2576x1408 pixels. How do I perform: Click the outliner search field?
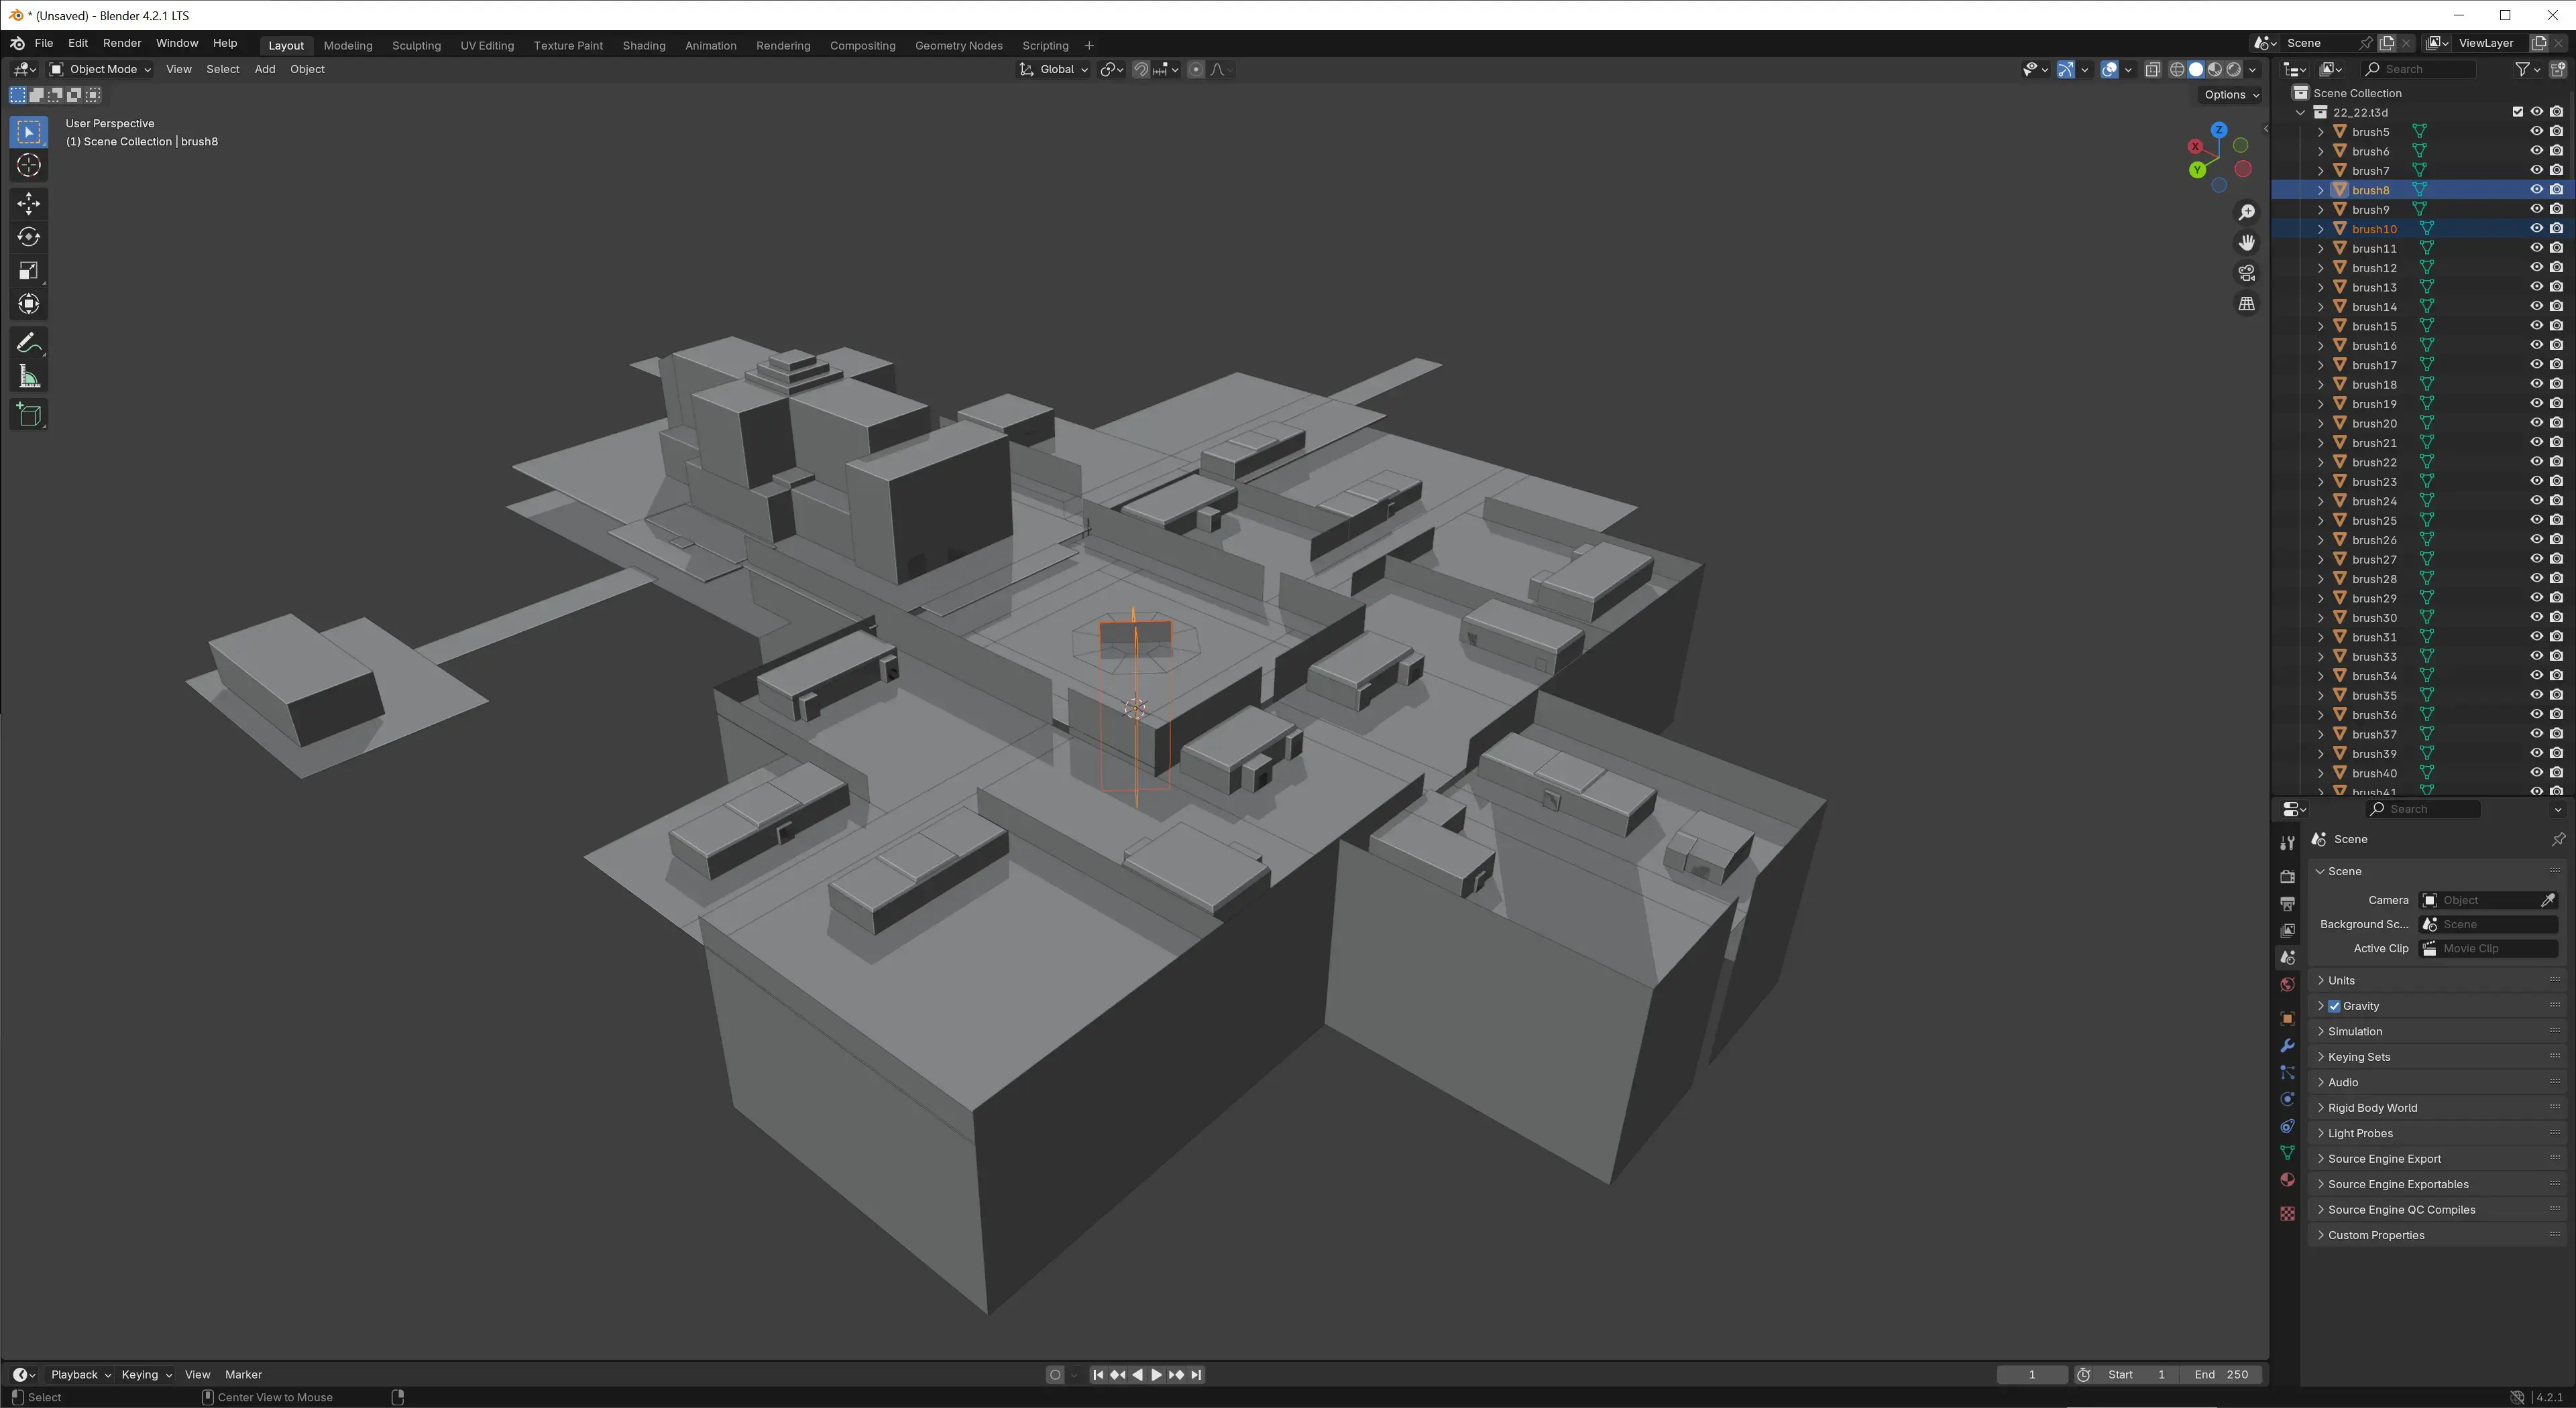tap(2418, 70)
